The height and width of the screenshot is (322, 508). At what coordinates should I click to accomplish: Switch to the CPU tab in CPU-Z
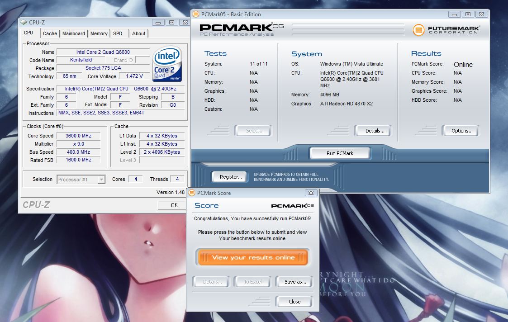28,33
